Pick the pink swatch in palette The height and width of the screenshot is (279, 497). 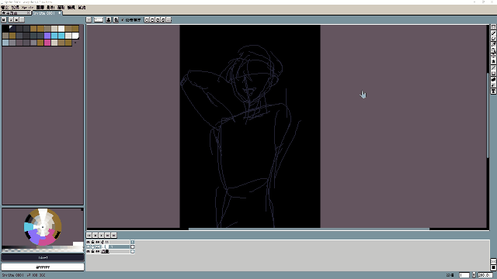(47, 43)
